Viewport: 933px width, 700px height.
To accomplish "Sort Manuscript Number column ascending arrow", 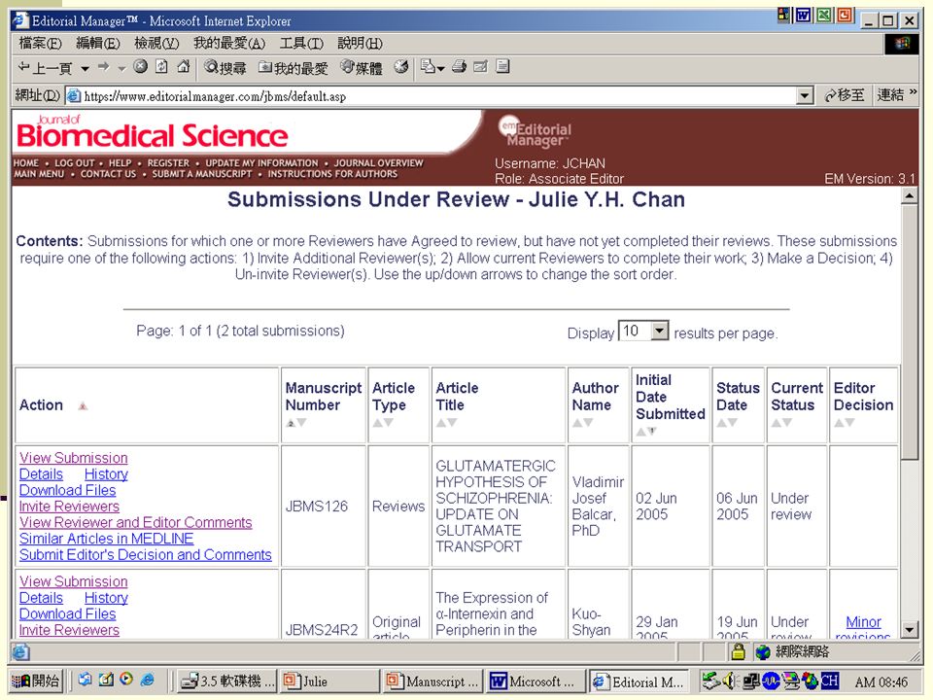I will tap(291, 423).
